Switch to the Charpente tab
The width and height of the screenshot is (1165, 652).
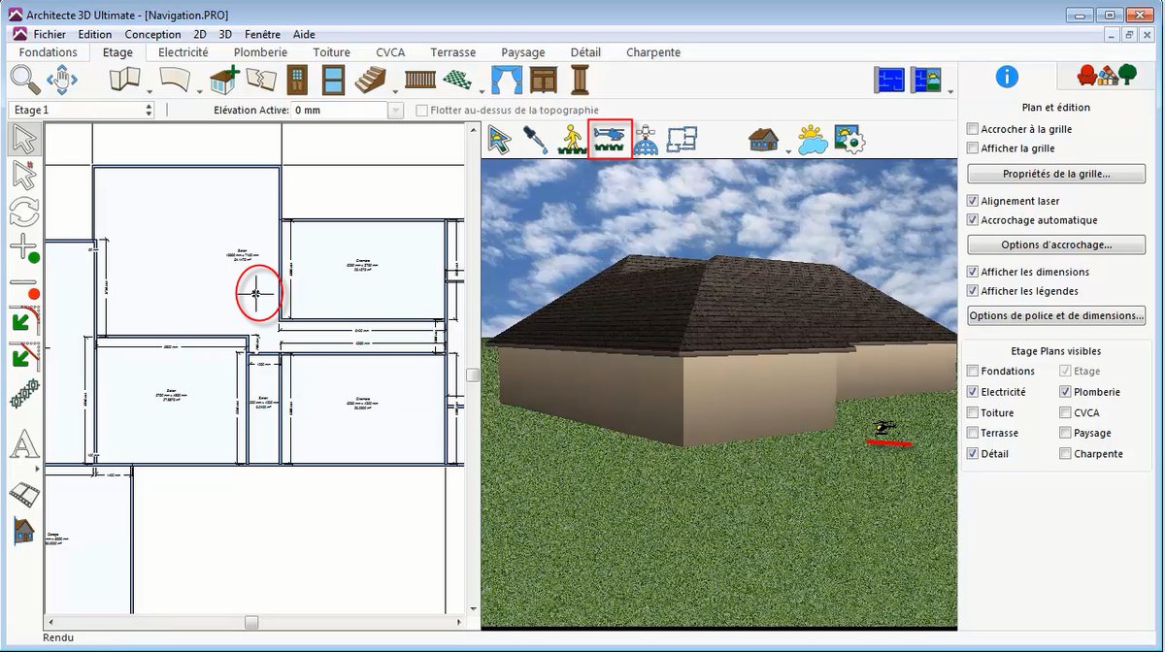pos(653,52)
